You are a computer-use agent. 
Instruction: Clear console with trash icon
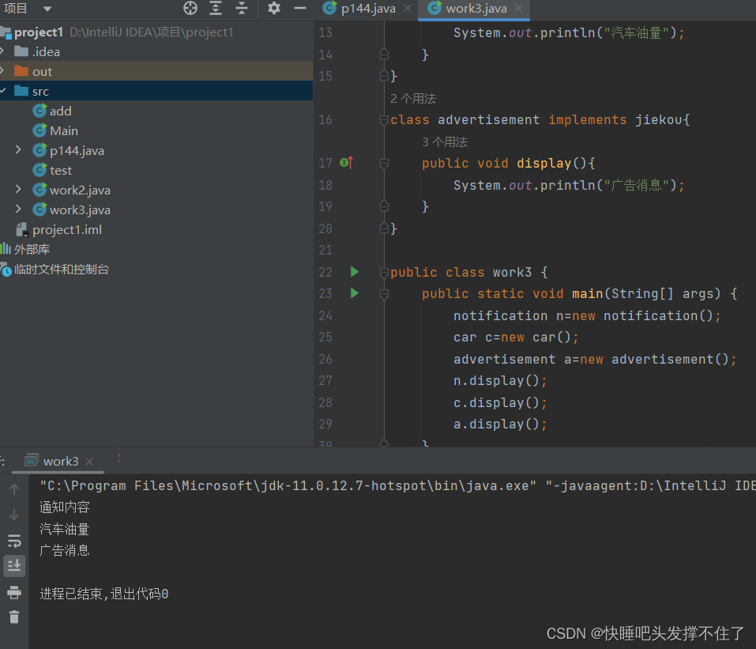pyautogui.click(x=14, y=617)
